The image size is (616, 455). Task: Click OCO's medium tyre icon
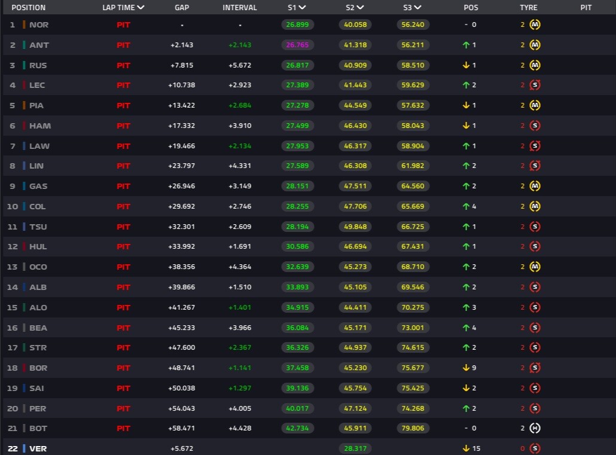535,267
